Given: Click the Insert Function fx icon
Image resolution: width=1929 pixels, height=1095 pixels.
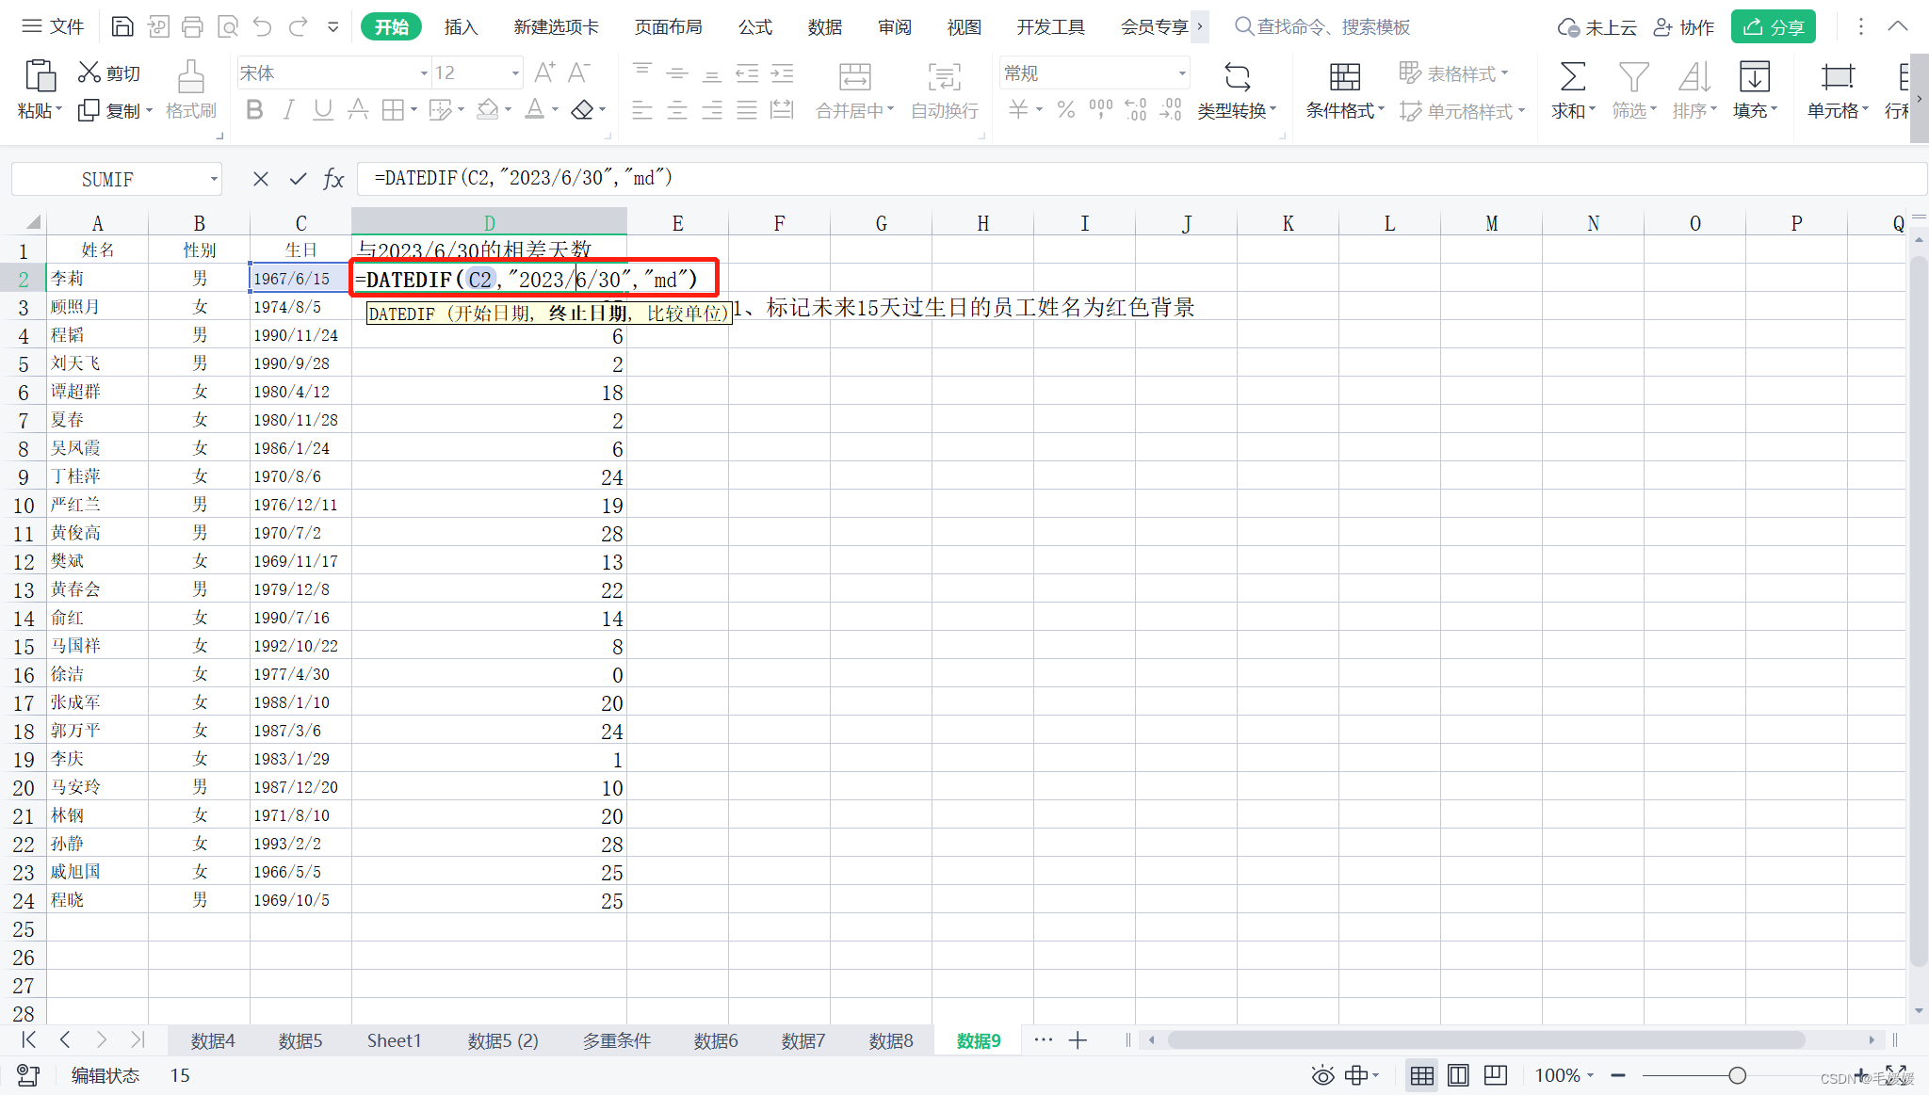Looking at the screenshot, I should click(x=333, y=179).
